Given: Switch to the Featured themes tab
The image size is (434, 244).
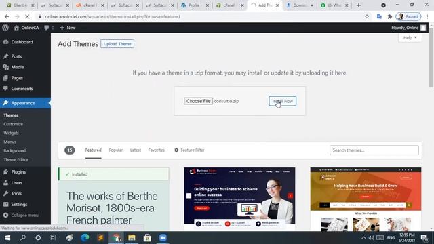Looking at the screenshot, I should click(94, 150).
